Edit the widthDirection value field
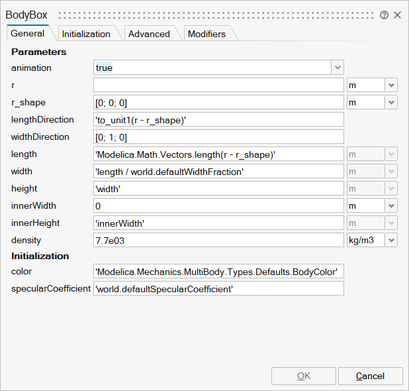 pos(218,137)
